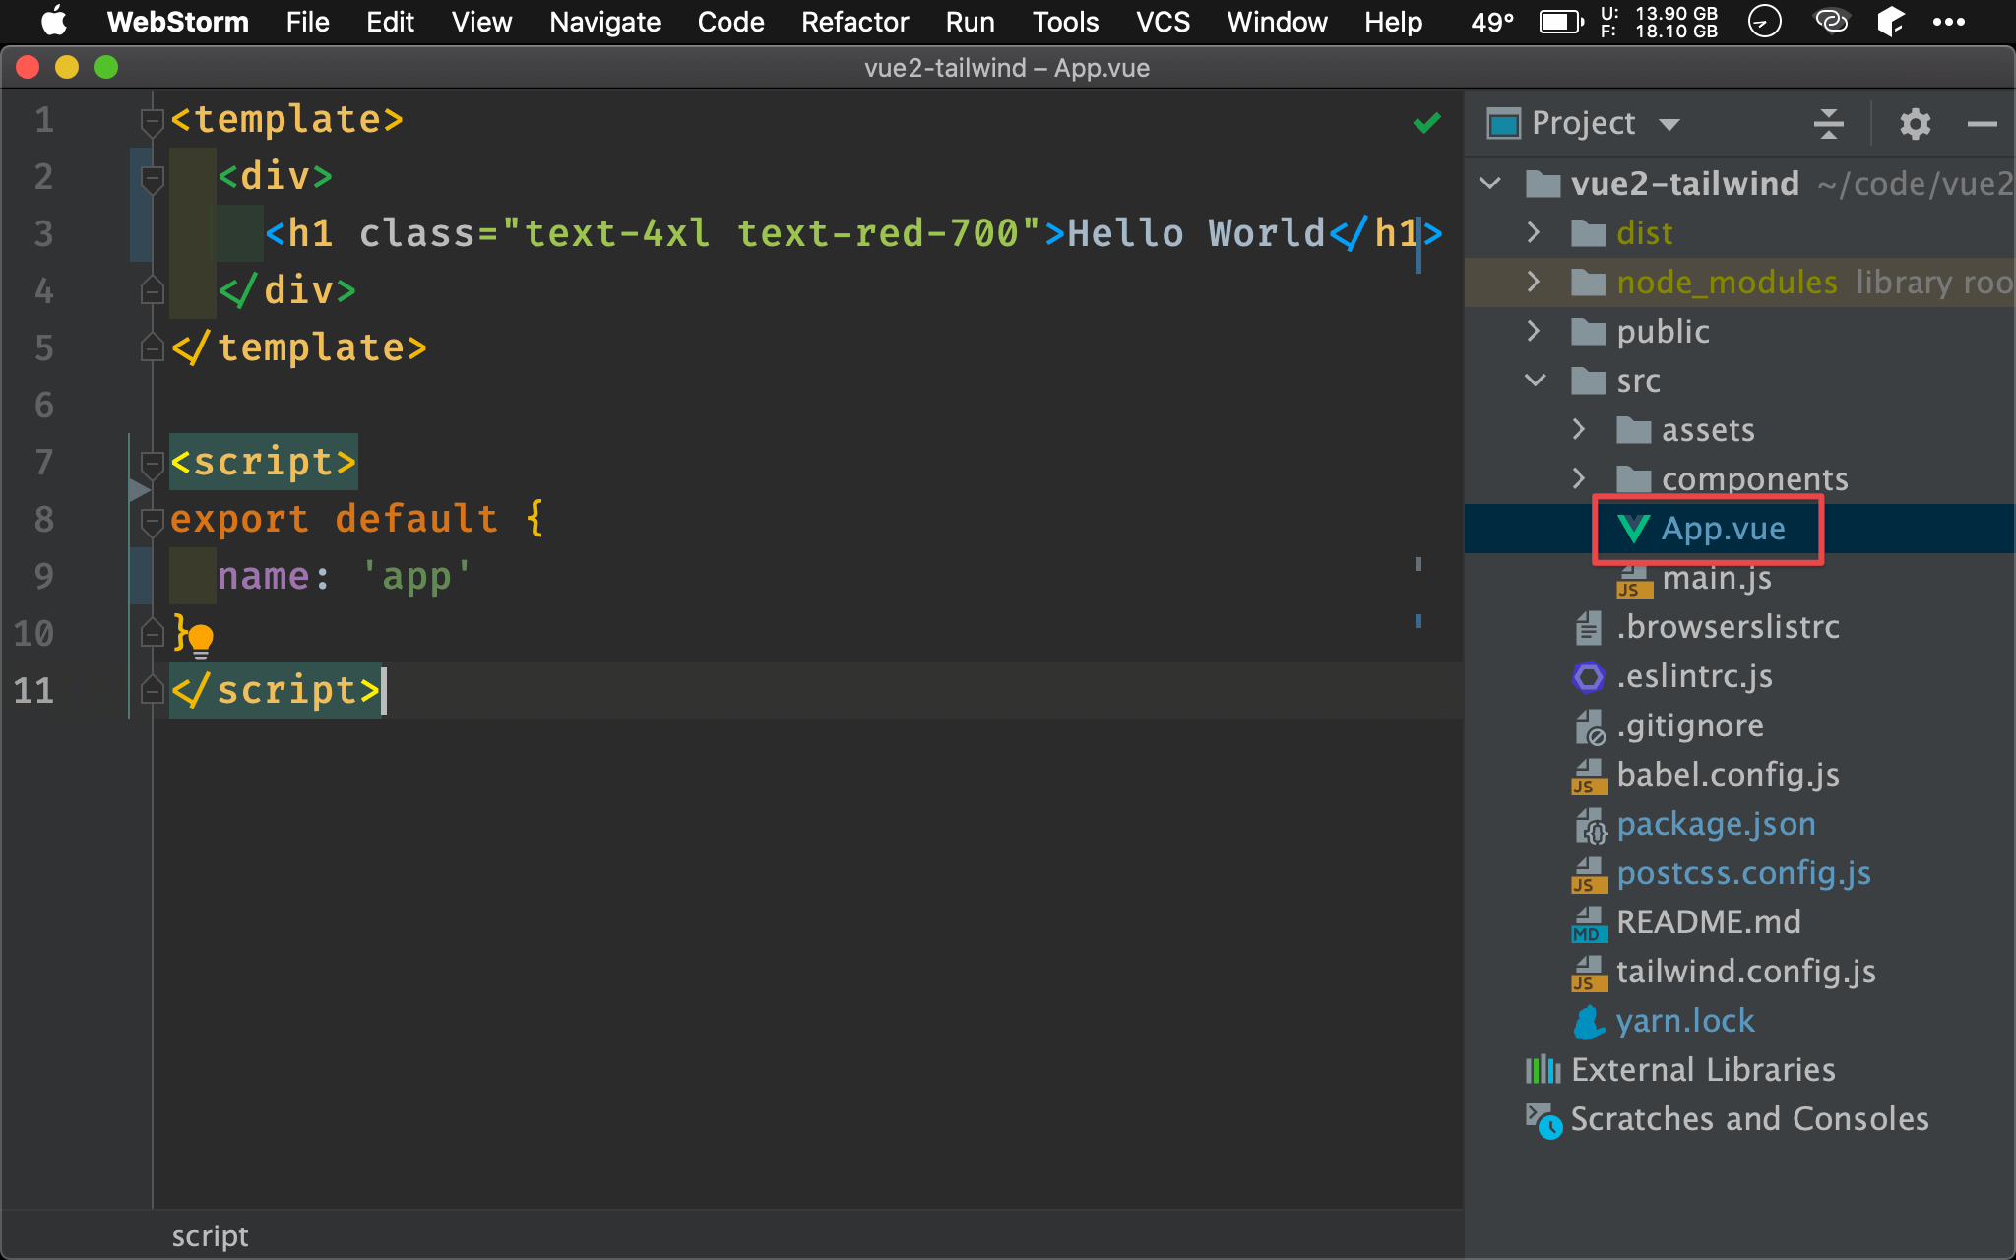Click the battery status icon
The width and height of the screenshot is (2016, 1260).
[1561, 21]
